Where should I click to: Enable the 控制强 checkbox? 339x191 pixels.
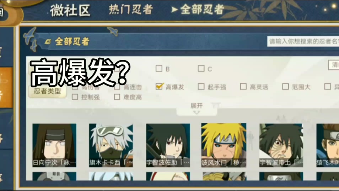point(75,97)
